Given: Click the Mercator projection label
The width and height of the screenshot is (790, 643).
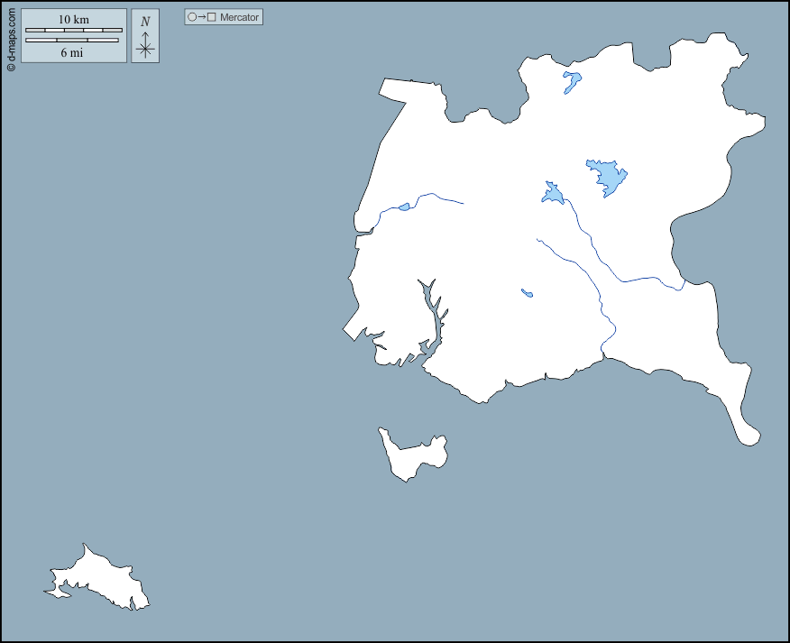Looking at the screenshot, I should [239, 17].
